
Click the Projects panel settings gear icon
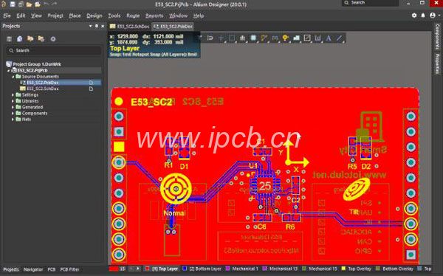click(53, 39)
